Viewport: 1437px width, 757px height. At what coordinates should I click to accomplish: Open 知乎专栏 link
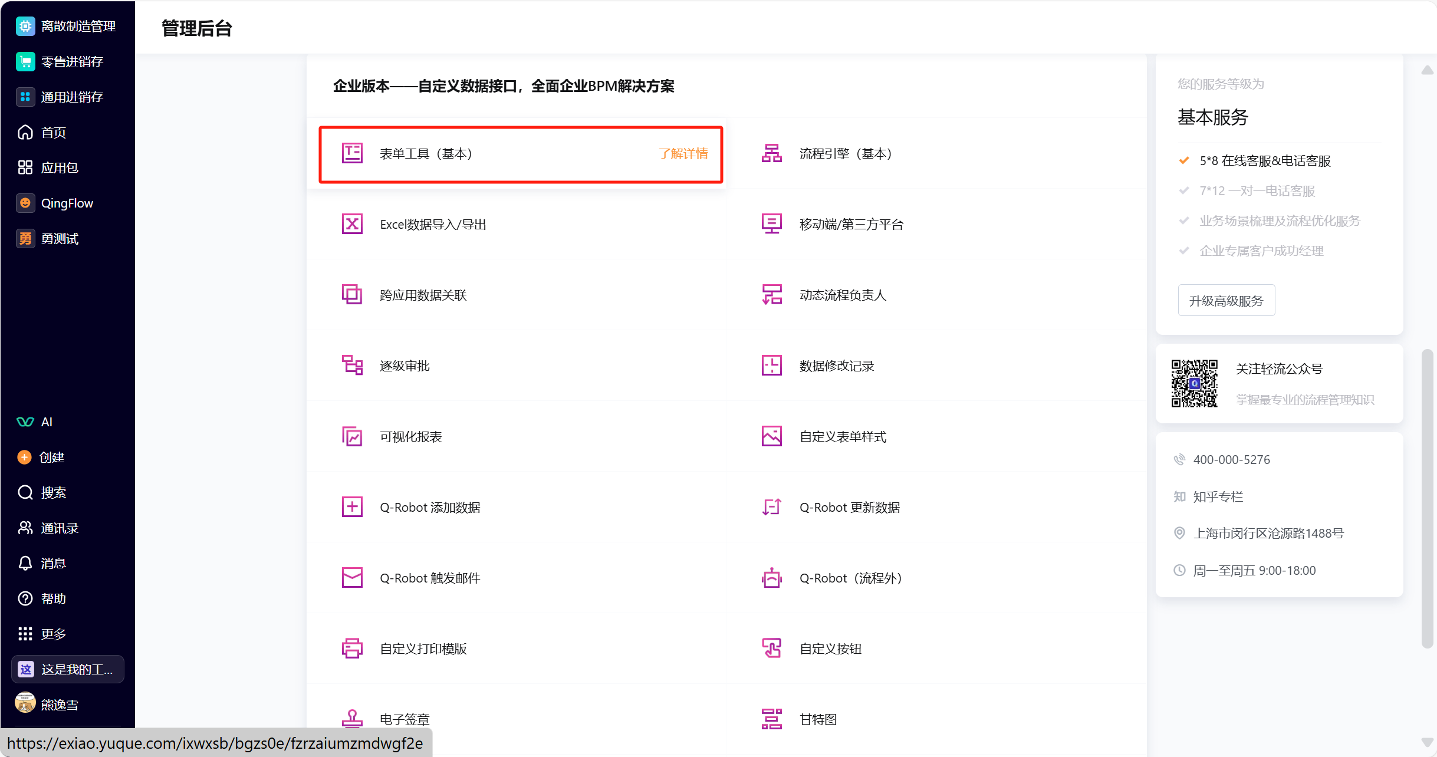(1218, 497)
